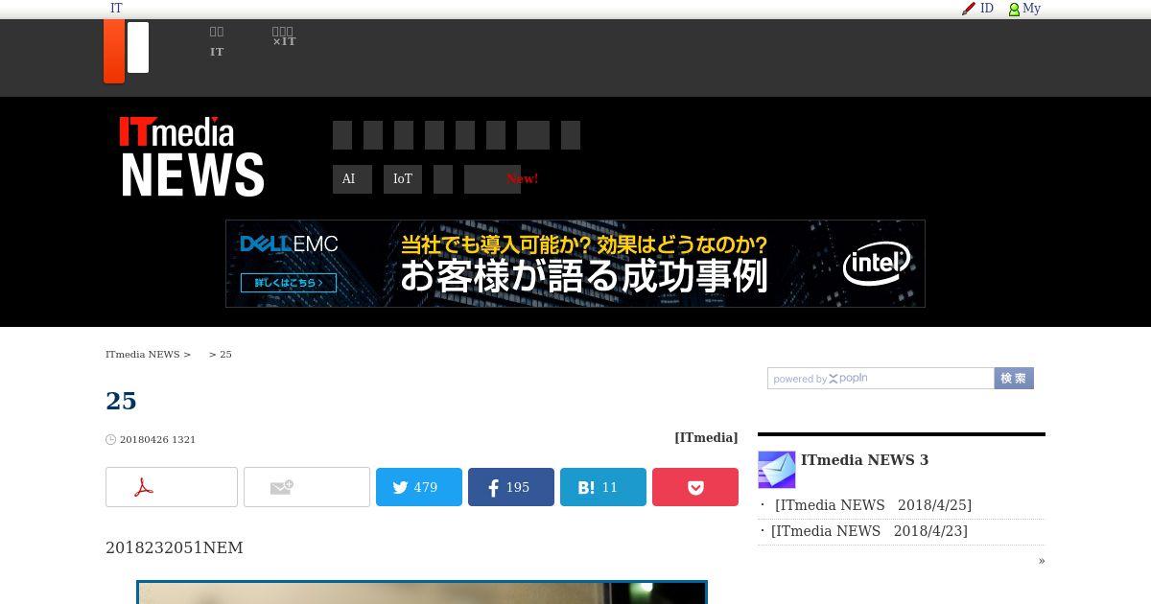Image resolution: width=1151 pixels, height=604 pixels.
Task: Click the pencil ID registration icon
Action: pos(969,9)
